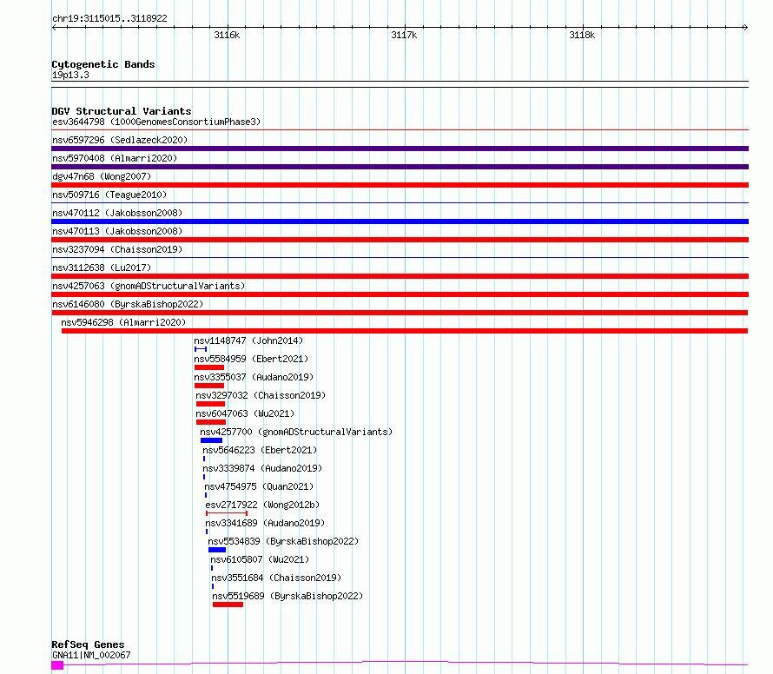Click the nsv5534839 blue bar

point(217,550)
